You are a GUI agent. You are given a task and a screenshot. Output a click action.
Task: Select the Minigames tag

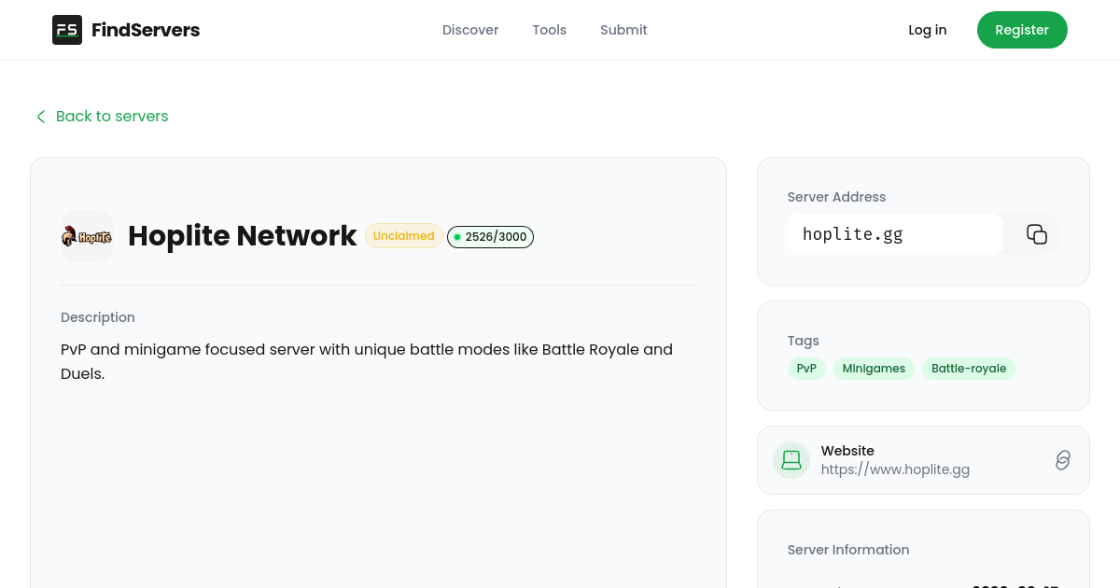tap(874, 369)
